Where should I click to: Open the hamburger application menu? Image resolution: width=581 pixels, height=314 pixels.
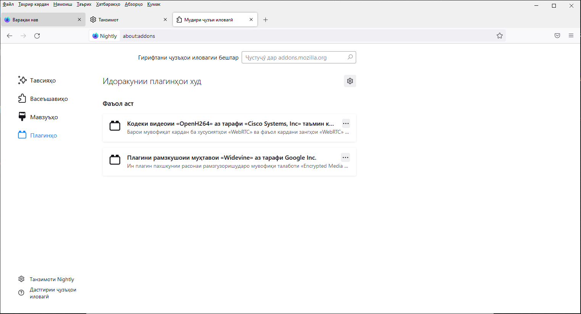[x=571, y=36]
